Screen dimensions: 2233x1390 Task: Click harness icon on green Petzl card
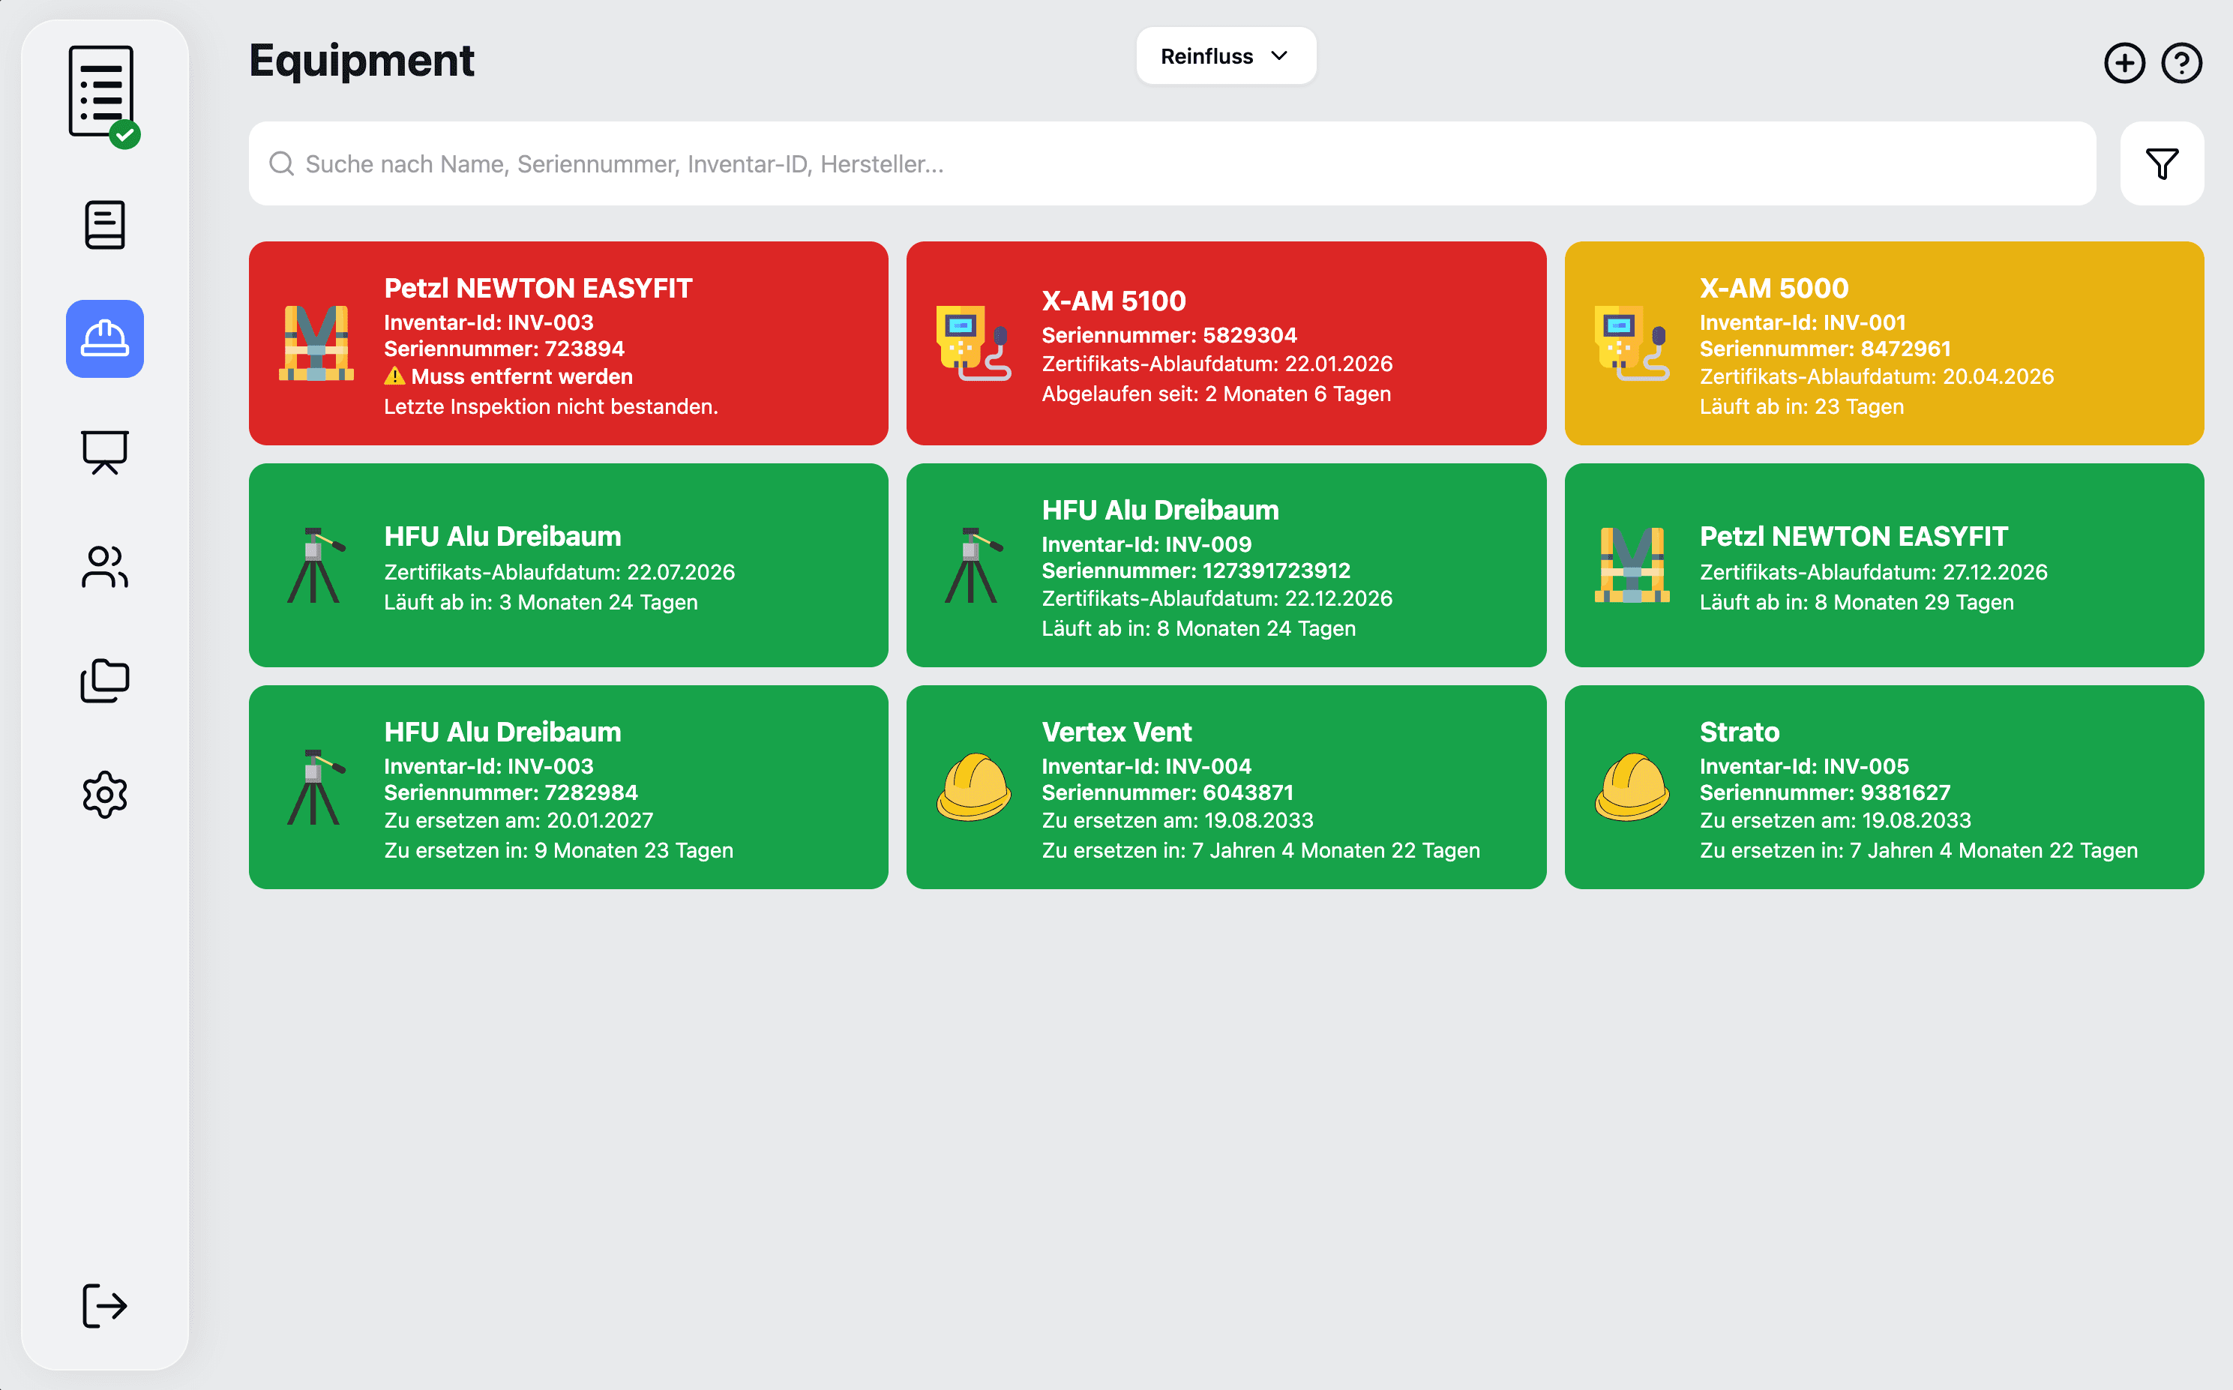[1632, 565]
